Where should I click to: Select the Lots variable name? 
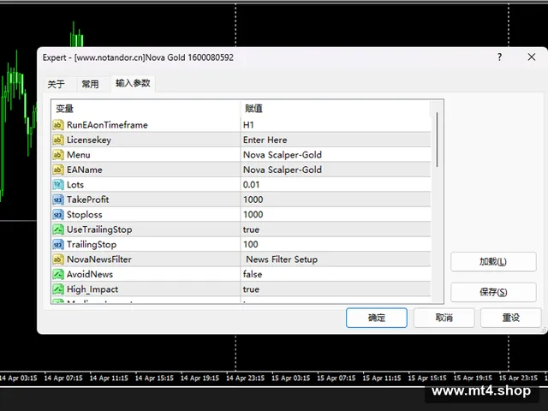pyautogui.click(x=75, y=185)
